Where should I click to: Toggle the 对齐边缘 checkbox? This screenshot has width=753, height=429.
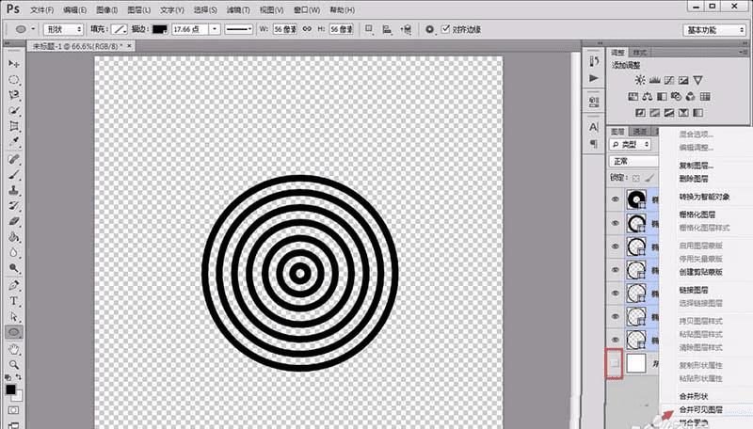tap(445, 29)
